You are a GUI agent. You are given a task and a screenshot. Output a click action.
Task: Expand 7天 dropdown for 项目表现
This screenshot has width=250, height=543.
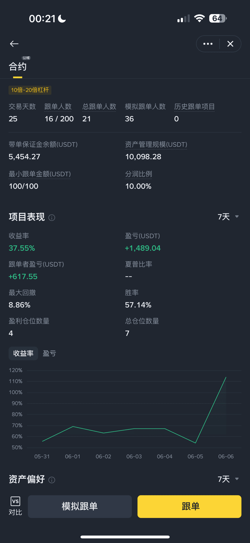pos(228,217)
